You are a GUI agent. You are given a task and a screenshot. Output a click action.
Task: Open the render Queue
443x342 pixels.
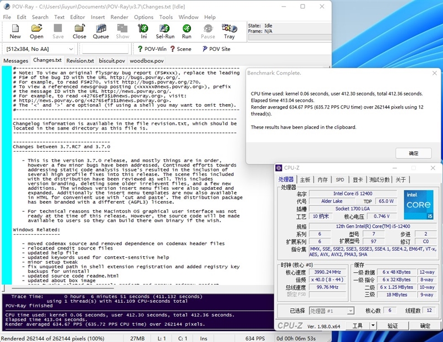tap(101, 32)
